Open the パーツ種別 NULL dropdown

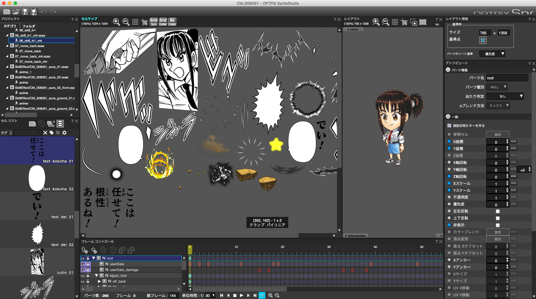[x=497, y=87]
